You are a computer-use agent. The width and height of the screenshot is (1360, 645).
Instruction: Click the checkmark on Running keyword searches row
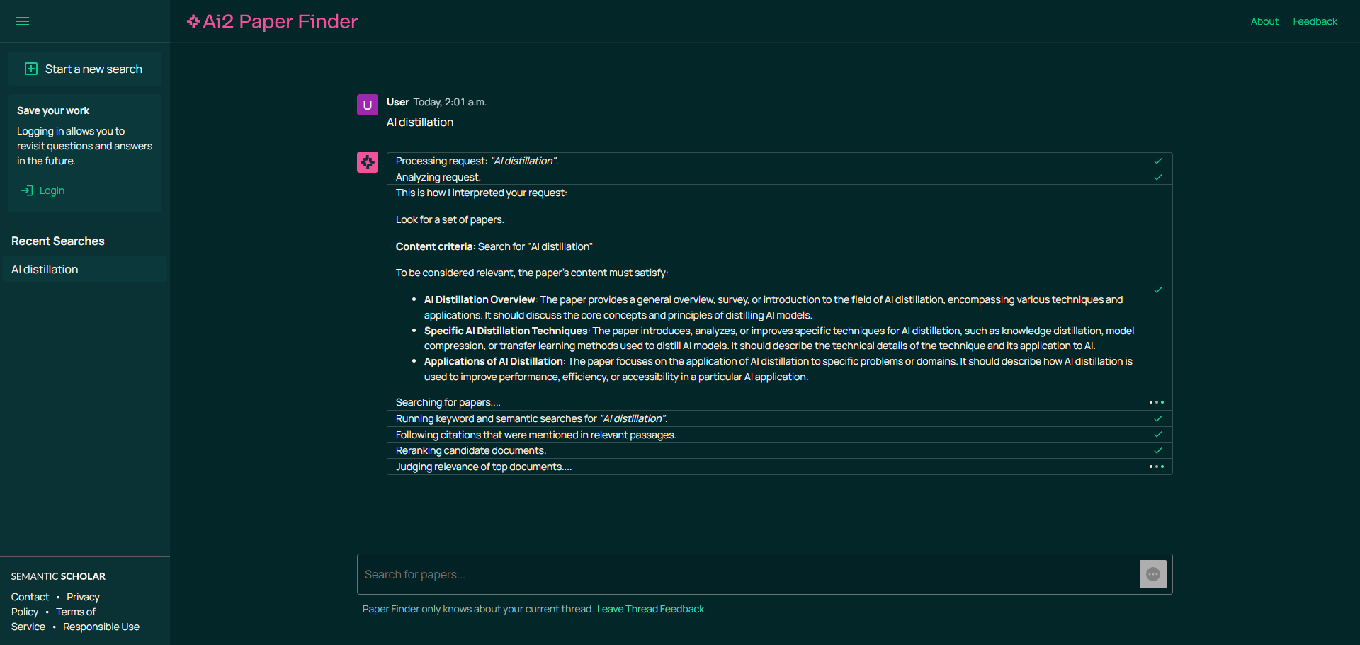click(1158, 418)
